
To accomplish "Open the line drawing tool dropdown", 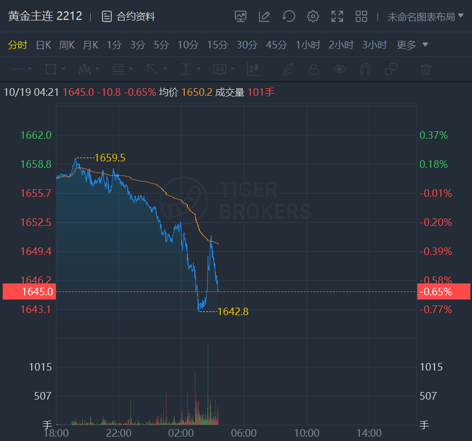I will point(21,69).
